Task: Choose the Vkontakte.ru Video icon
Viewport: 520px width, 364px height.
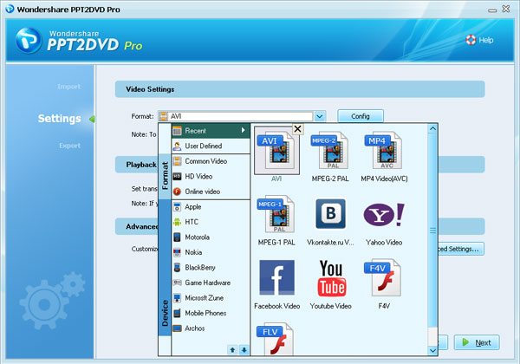Action: (x=330, y=214)
